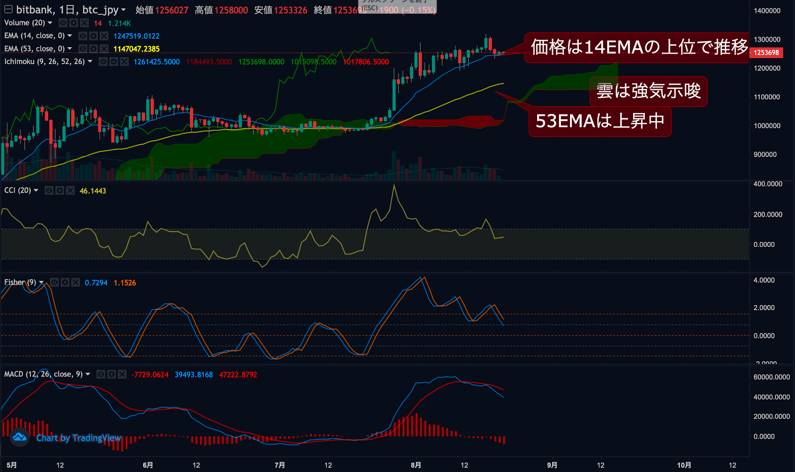Viewport: 795px width, 472px height.
Task: Remove the CCI (20) indicator
Action: point(70,190)
